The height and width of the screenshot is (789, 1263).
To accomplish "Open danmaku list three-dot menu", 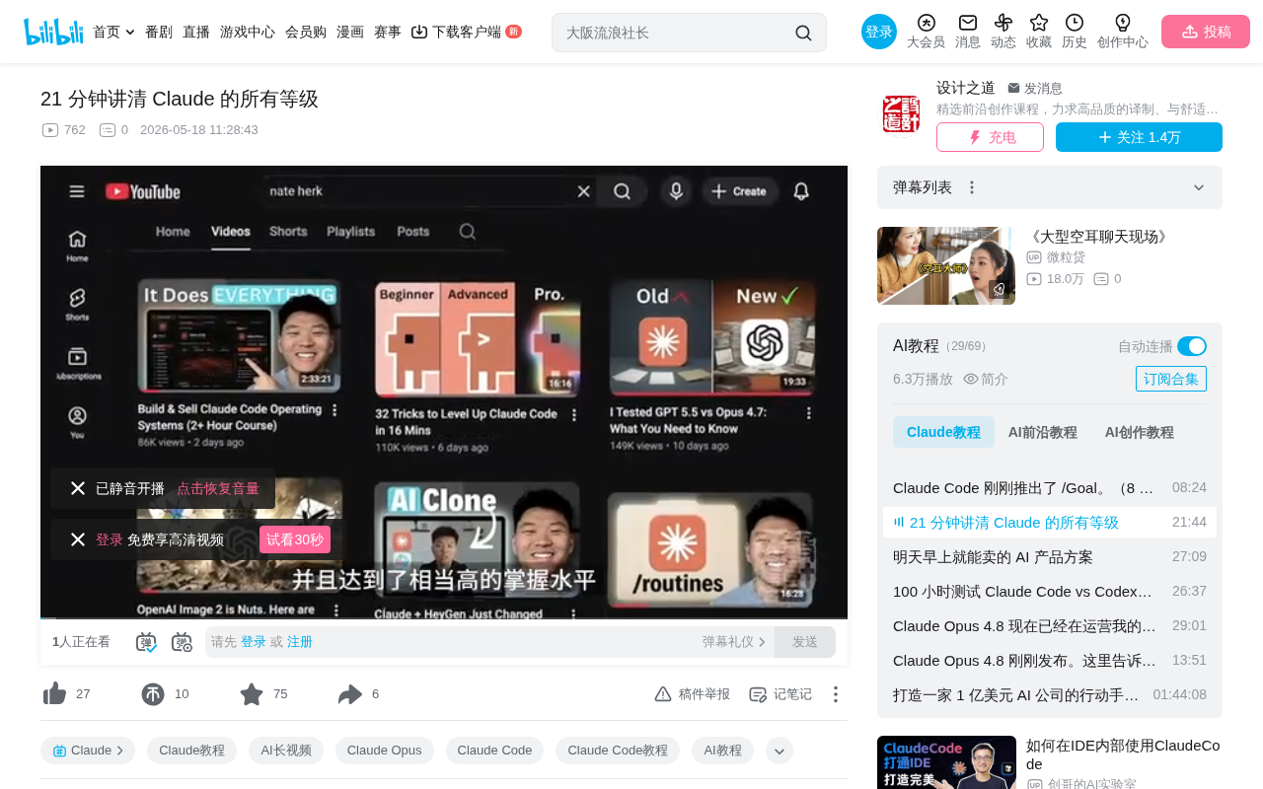I will click(972, 187).
